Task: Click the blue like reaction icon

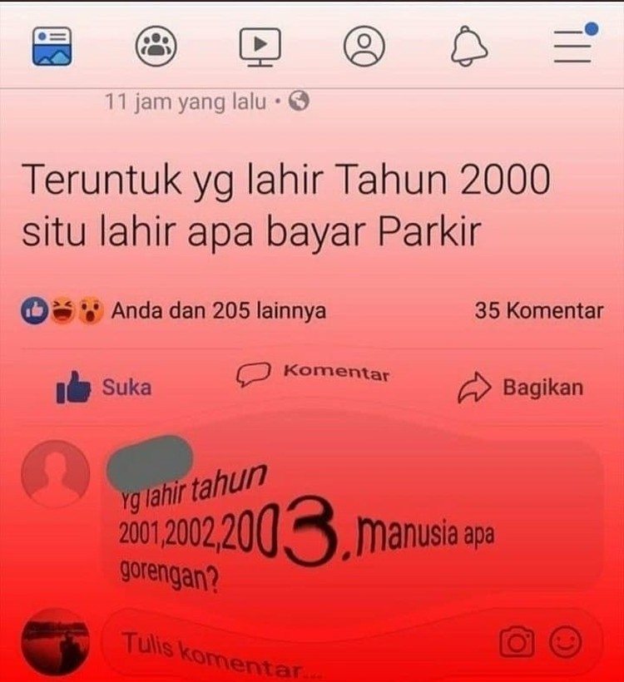Action: coord(35,310)
